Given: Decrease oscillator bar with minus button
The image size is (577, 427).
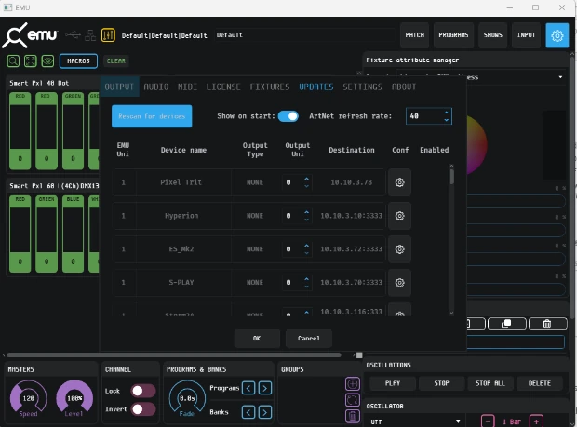Looking at the screenshot, I should [488, 421].
